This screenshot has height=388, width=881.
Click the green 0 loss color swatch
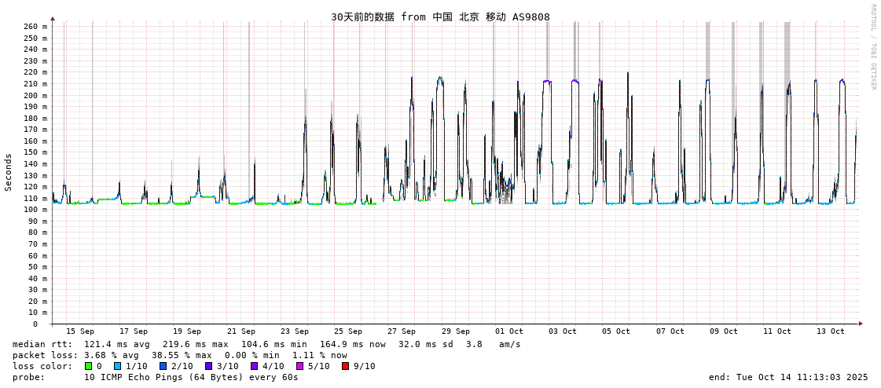pos(89,366)
